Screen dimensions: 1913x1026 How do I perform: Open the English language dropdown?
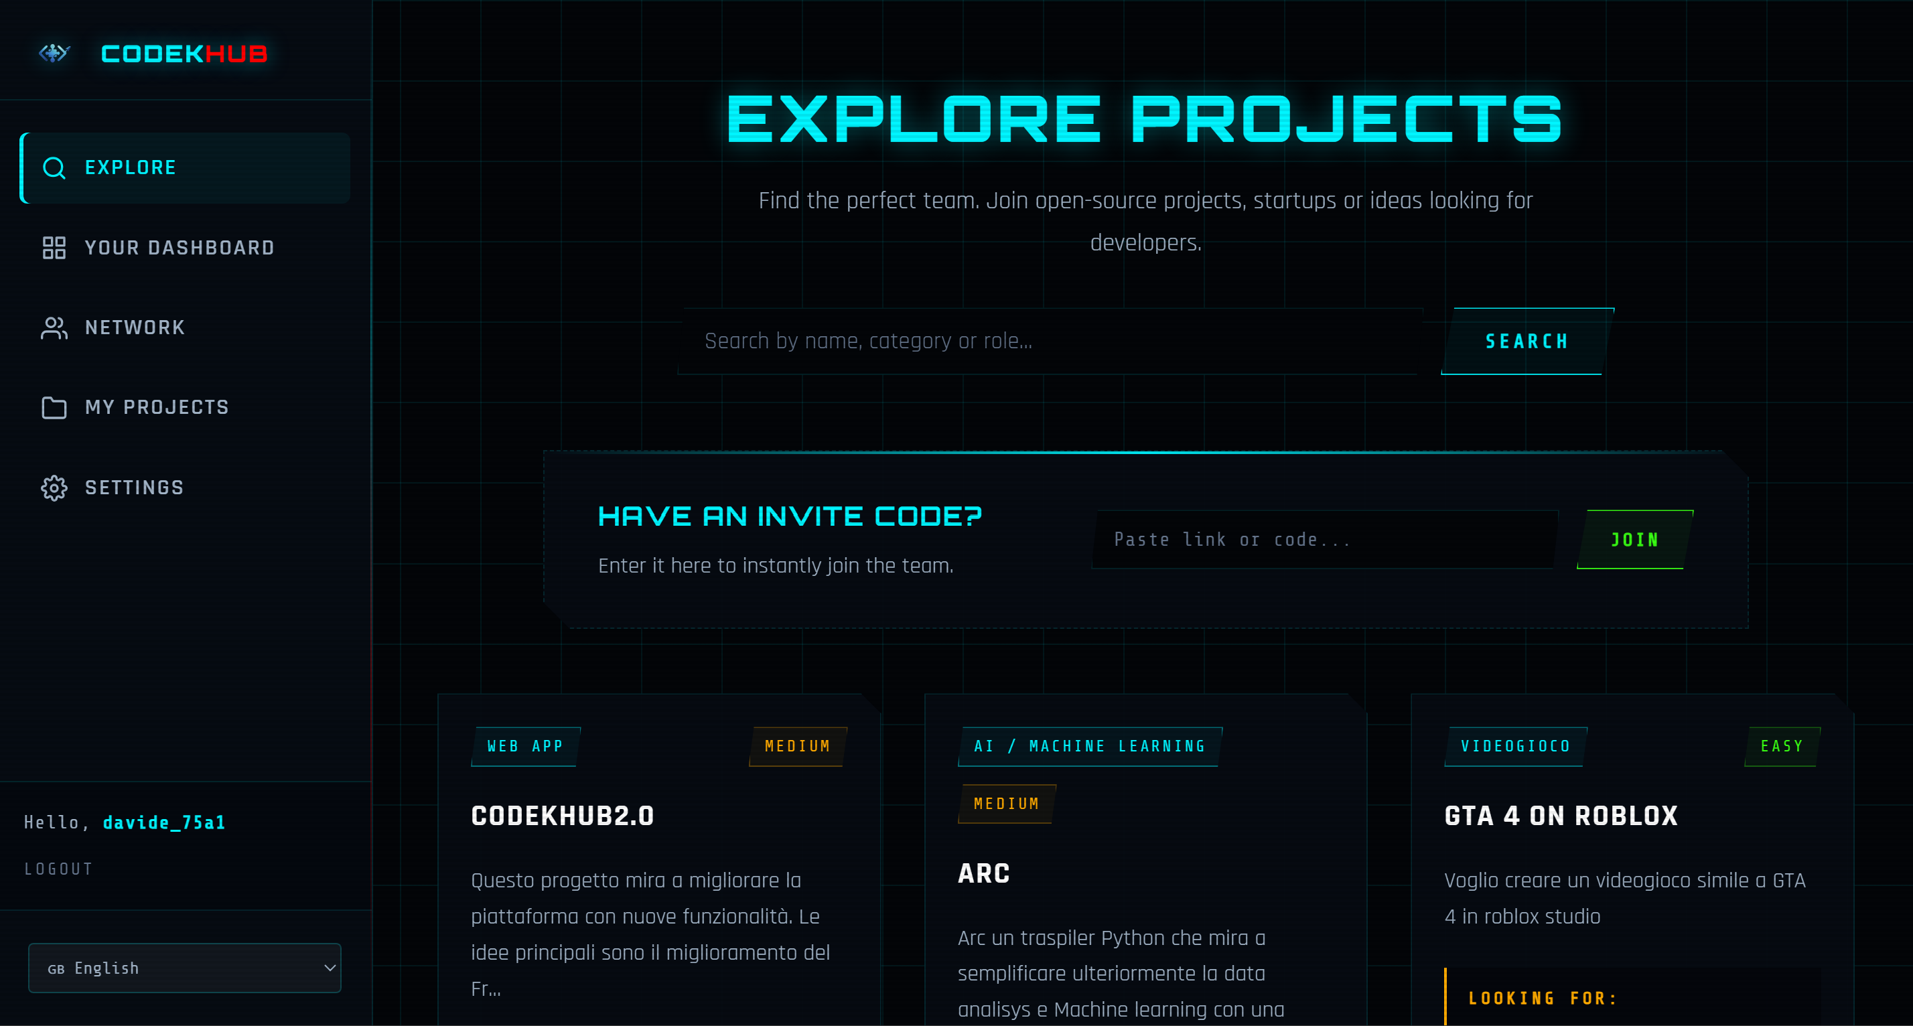(x=184, y=968)
